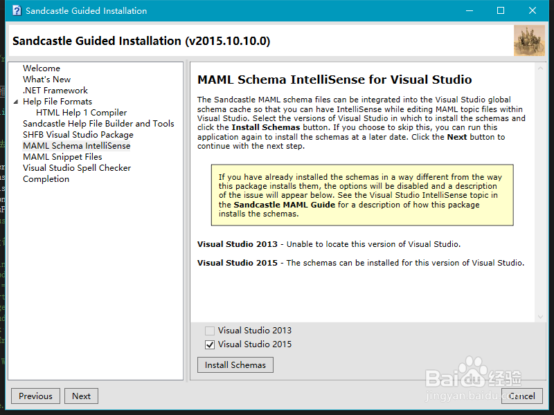Go to the .NET Framework step
Viewport: 554px width, 415px height.
[x=55, y=91]
